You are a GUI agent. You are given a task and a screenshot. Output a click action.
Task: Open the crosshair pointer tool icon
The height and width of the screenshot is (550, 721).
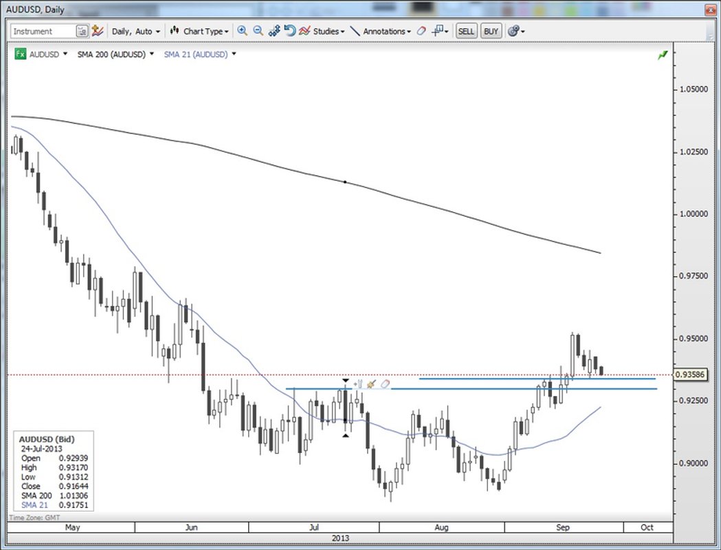click(x=437, y=31)
